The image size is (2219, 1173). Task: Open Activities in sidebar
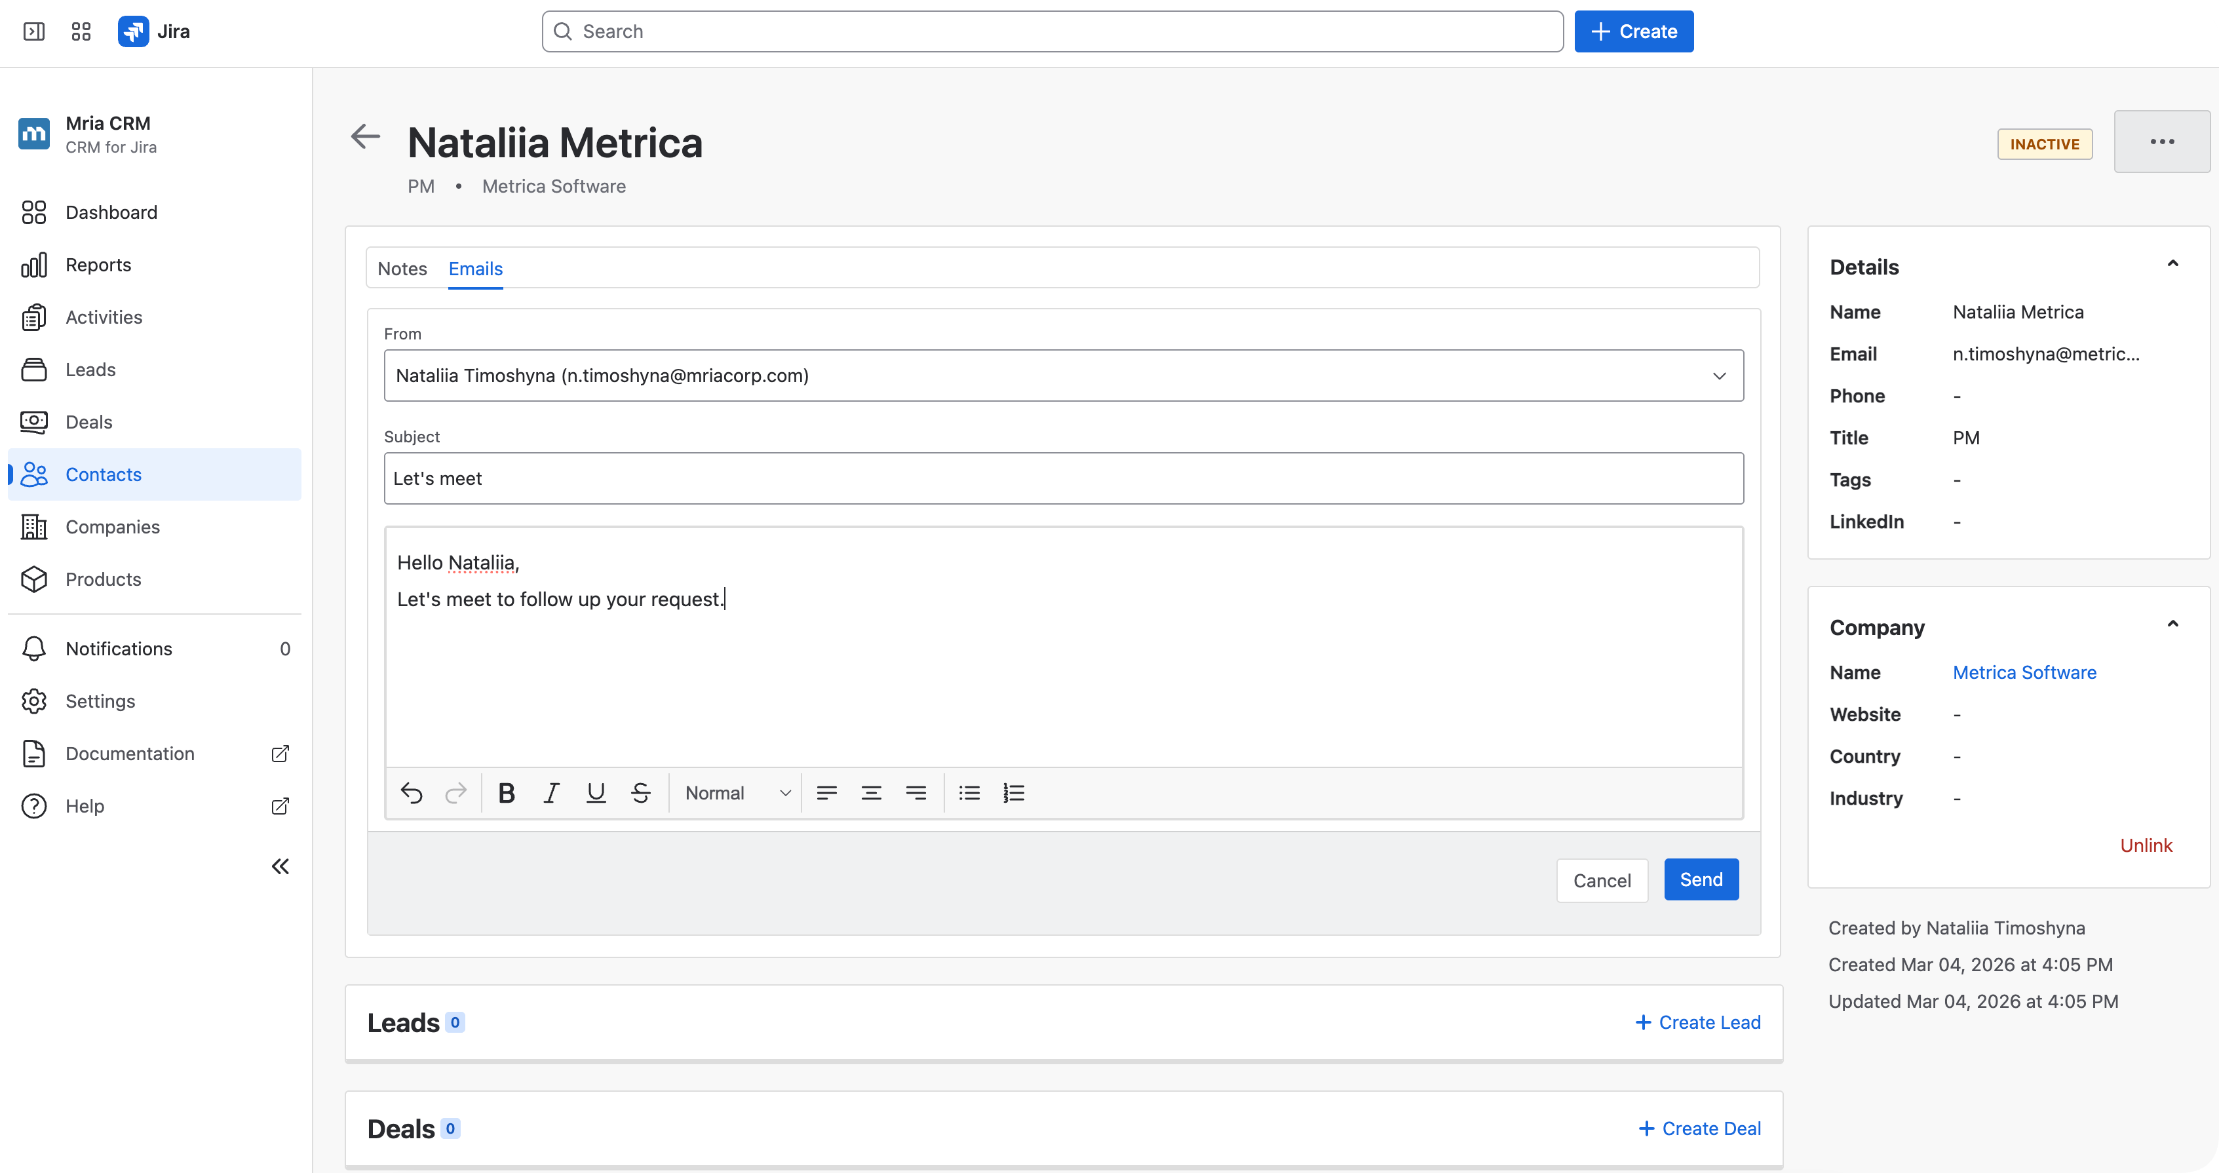click(155, 318)
